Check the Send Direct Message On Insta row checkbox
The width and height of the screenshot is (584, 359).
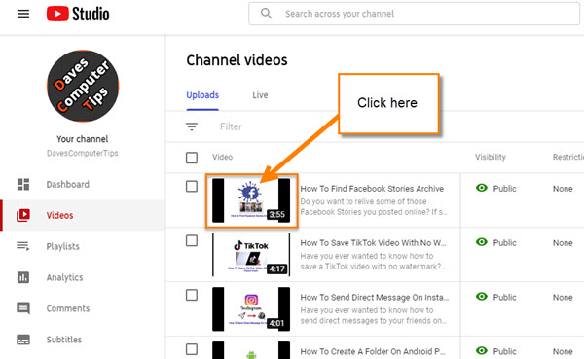[x=192, y=295]
